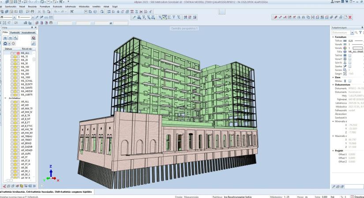
Task: Click the red X delete icon in edit toolbar
Action: tap(350, 17)
